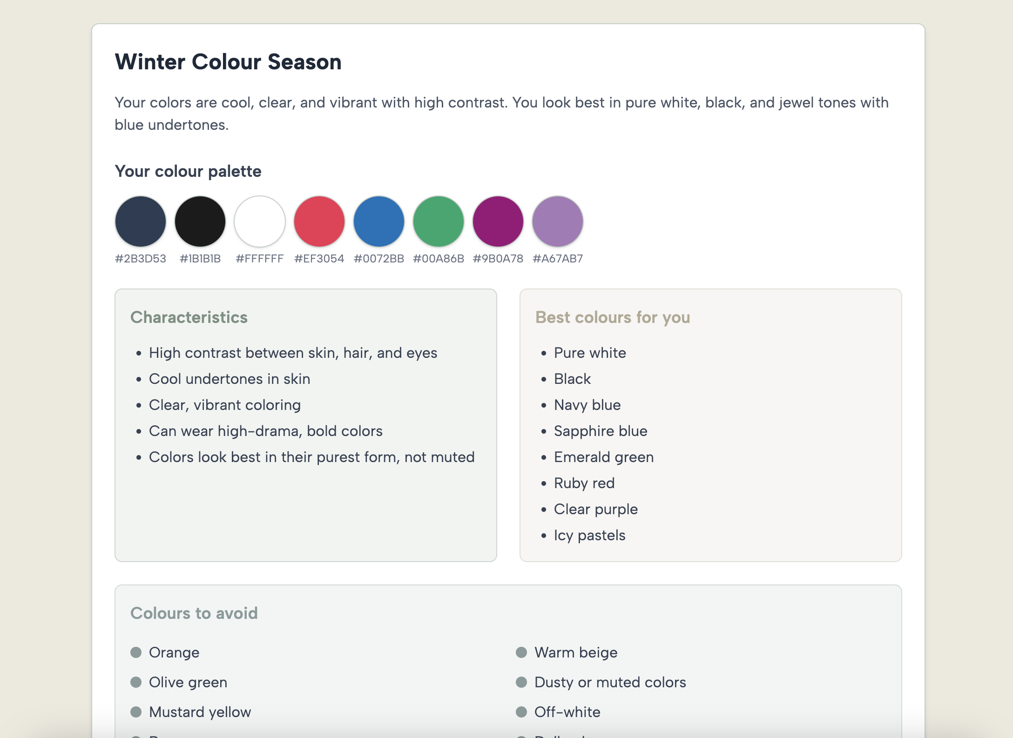Click the grey dot next to Off-white
Viewport: 1013px width, 738px height.
pos(521,712)
